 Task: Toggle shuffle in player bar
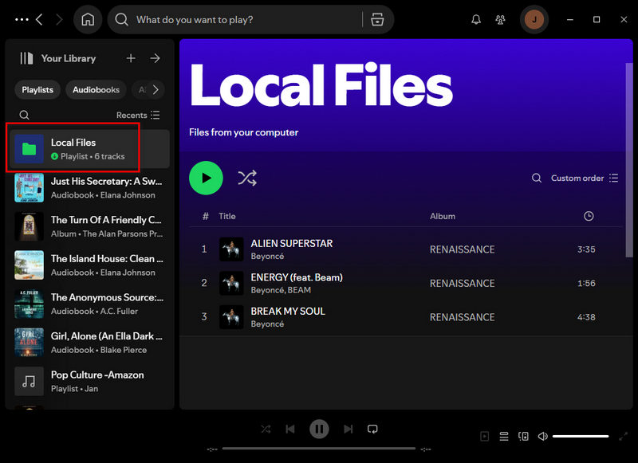(266, 430)
